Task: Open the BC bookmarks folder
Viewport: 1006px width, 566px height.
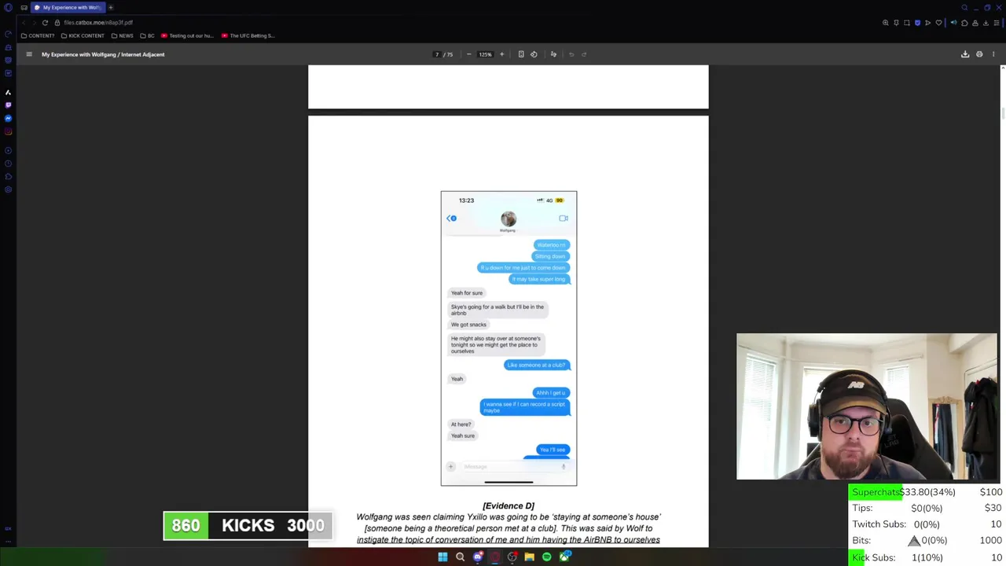Action: click(147, 35)
